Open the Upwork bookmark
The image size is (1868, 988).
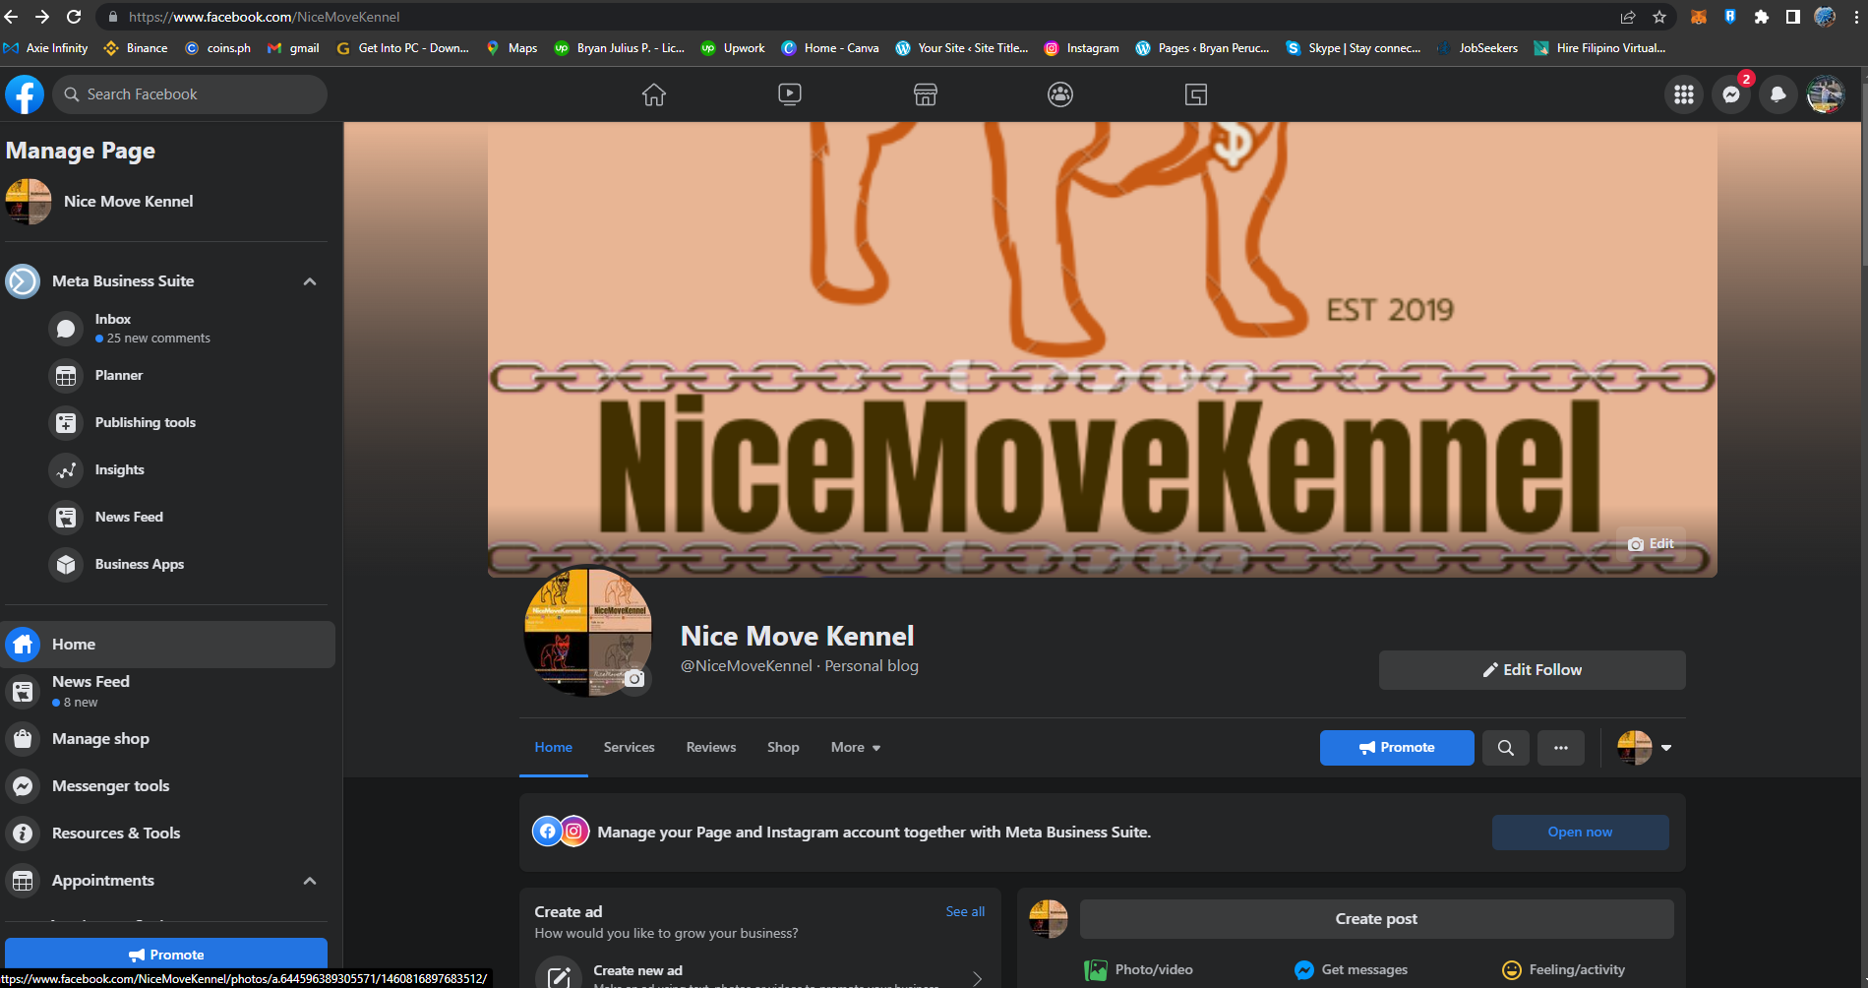[x=733, y=48]
